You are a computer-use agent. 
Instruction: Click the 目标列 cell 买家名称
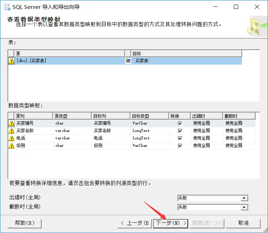click(111, 131)
